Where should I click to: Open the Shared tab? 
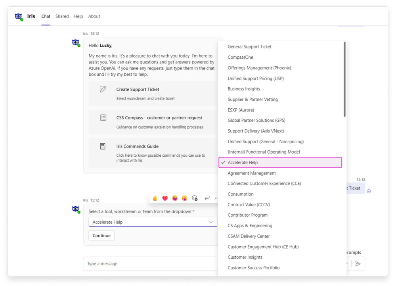tap(62, 16)
